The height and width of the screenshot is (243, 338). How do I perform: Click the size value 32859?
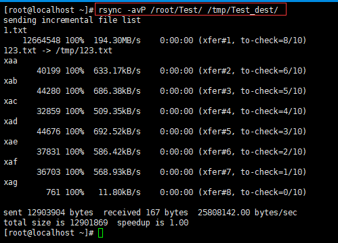(49, 111)
